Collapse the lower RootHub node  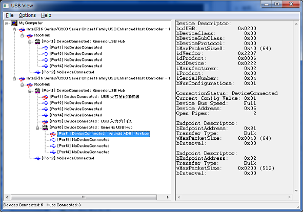(22, 85)
